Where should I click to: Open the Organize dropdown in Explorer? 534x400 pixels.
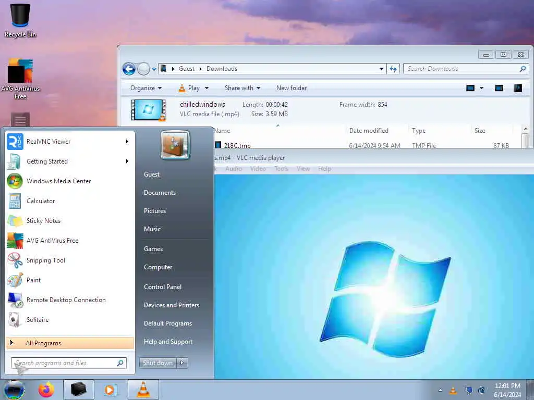coord(146,88)
